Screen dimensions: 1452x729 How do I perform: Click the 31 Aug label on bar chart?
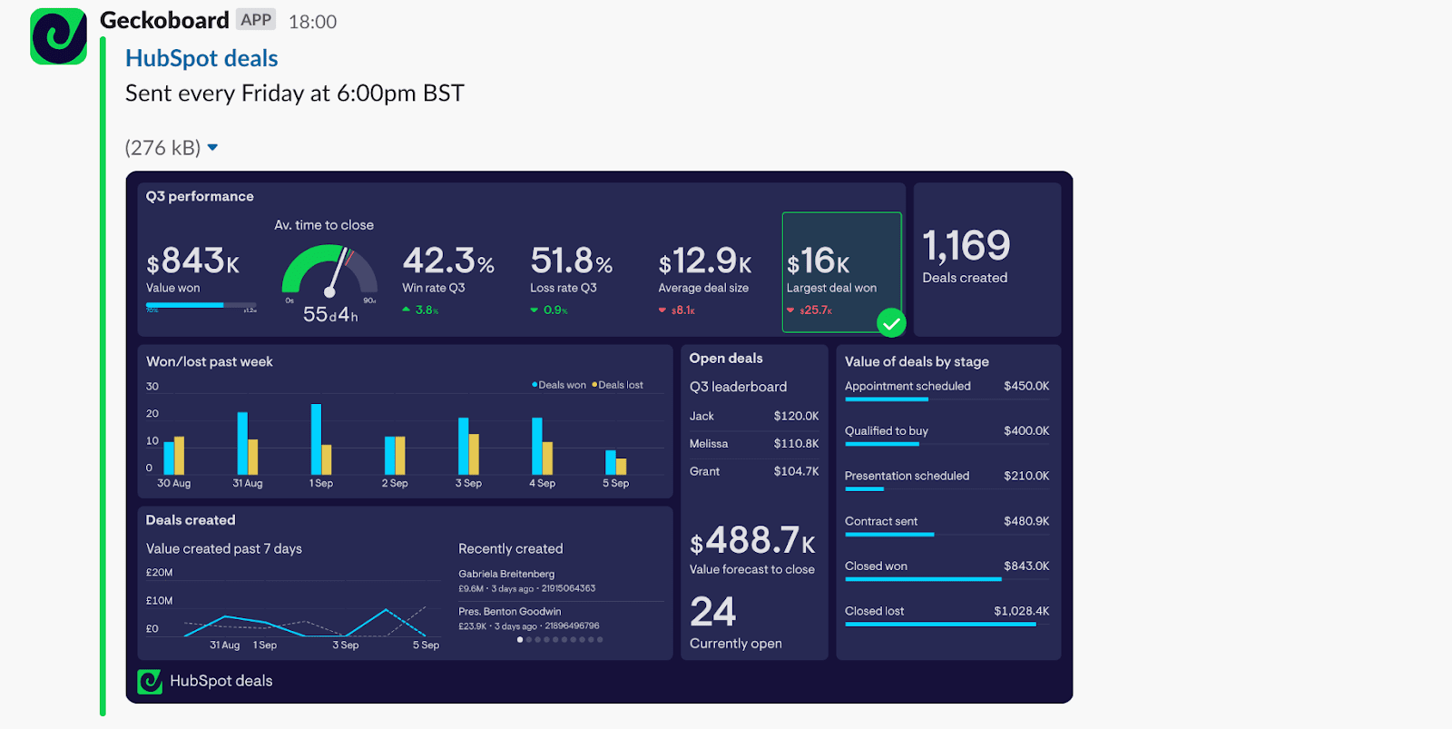pyautogui.click(x=248, y=484)
